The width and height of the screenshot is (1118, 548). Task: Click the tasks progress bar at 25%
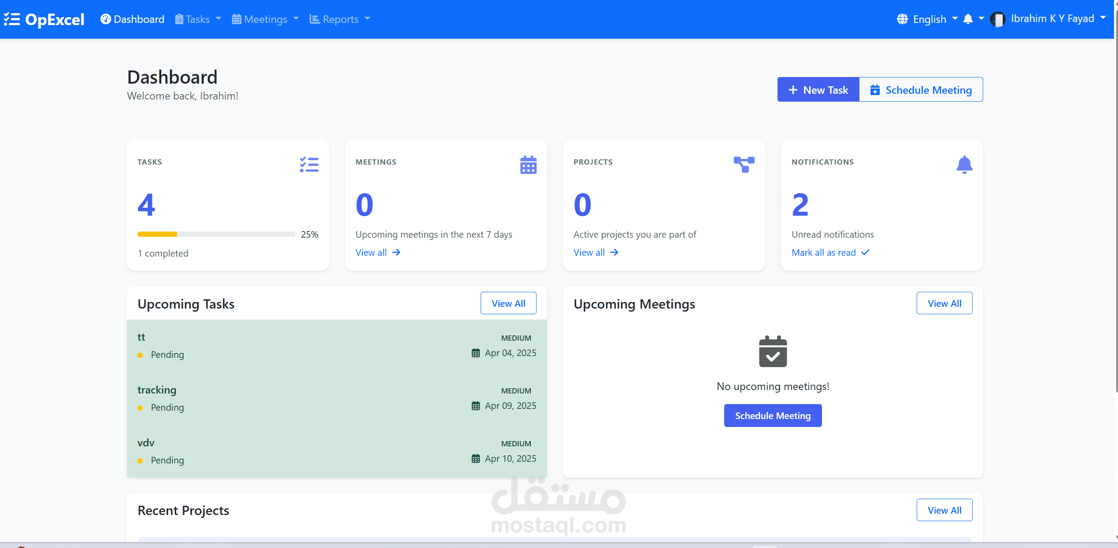[216, 235]
